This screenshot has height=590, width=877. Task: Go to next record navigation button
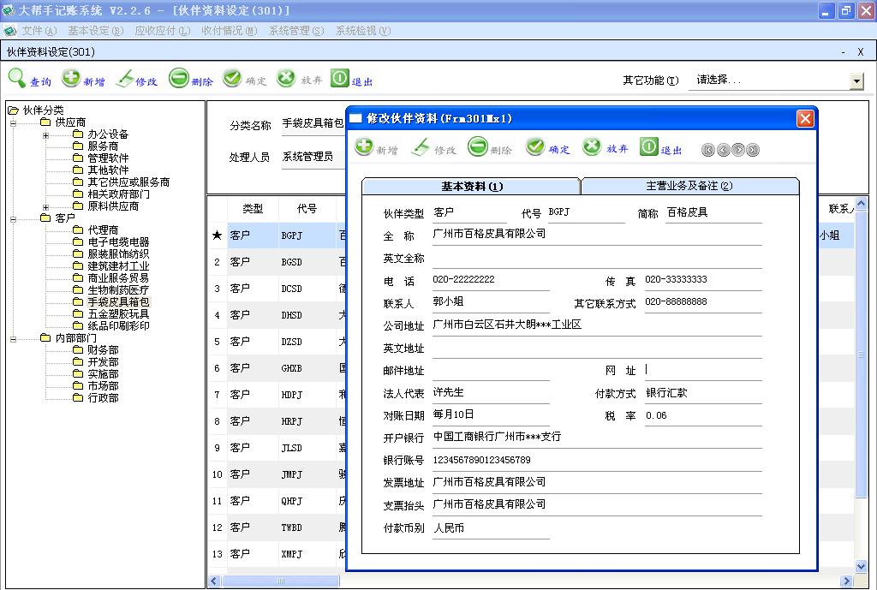point(737,150)
